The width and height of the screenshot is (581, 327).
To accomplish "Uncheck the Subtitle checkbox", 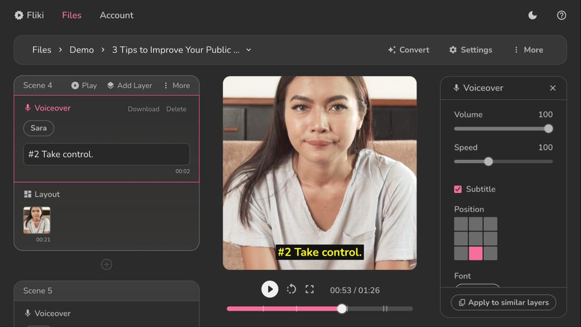I will (458, 189).
